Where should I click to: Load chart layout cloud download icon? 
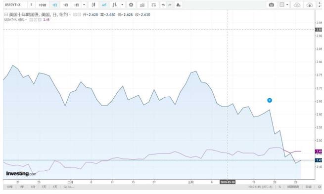(x=297, y=5)
